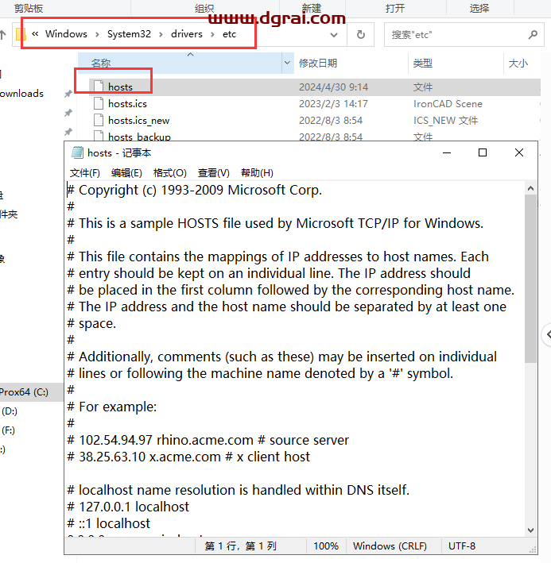Click the double chevron before Windows breadcrumb

(x=35, y=34)
